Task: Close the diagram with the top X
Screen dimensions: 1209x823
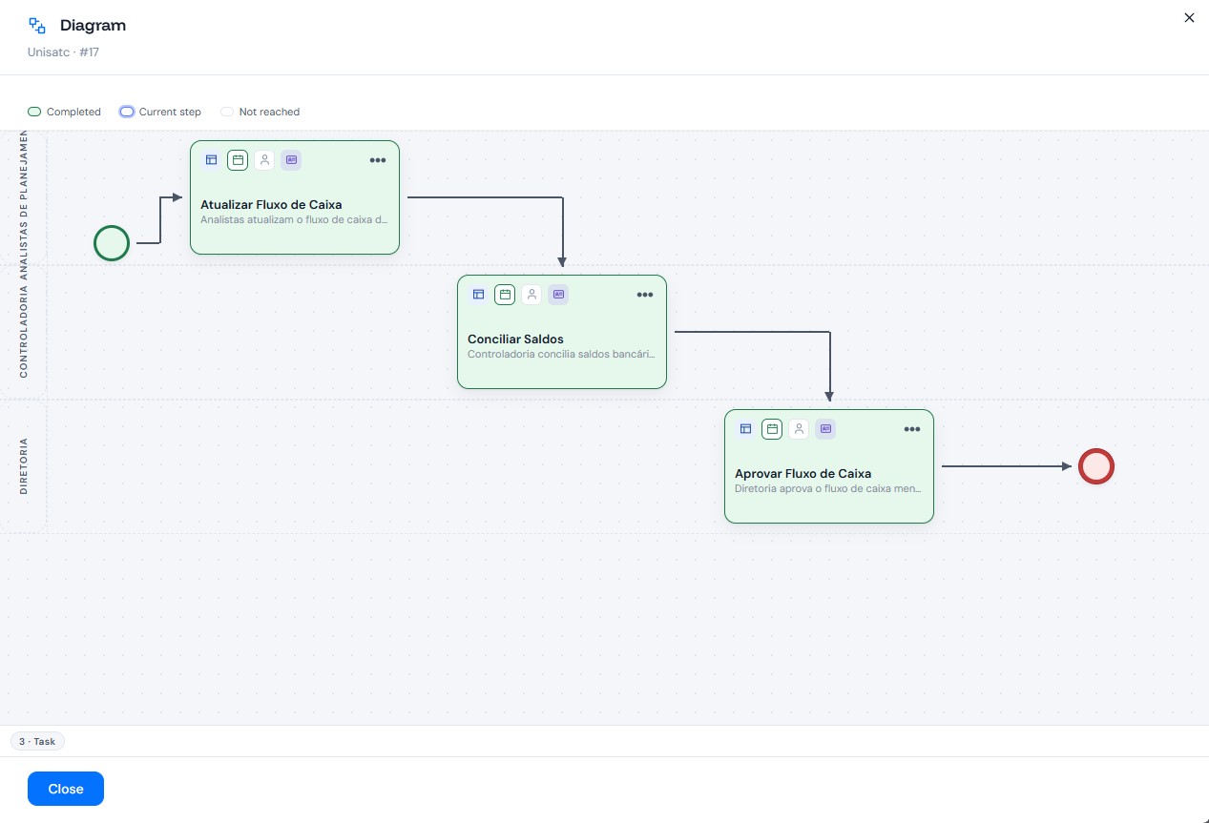Action: [1189, 17]
